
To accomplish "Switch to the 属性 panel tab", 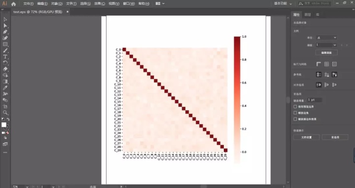I will pos(296,15).
